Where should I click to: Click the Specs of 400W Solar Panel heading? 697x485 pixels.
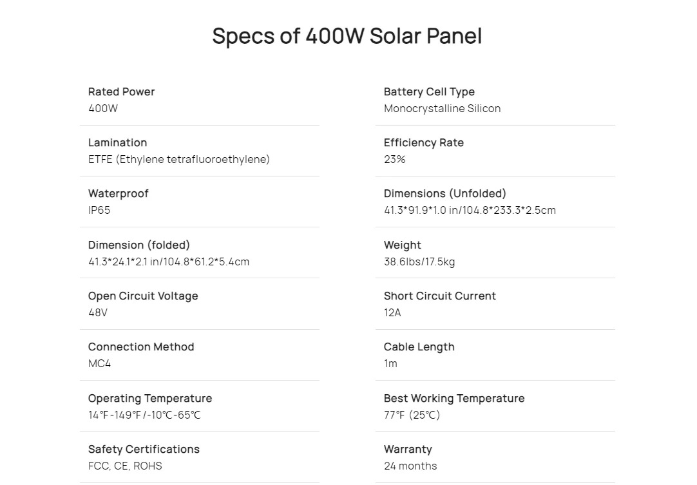(347, 36)
